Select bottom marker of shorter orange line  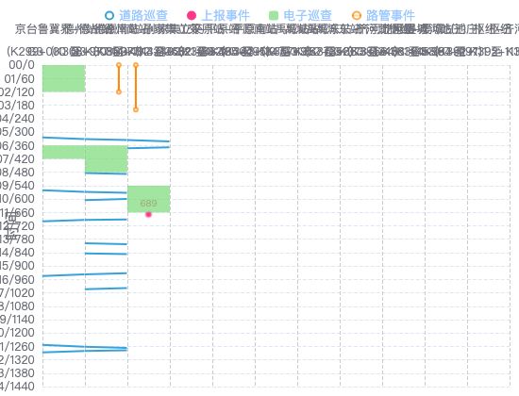click(x=119, y=92)
